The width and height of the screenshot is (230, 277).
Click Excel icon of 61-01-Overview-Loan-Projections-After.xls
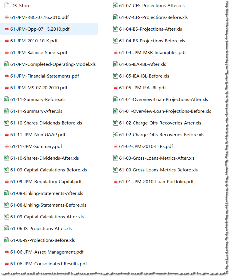click(115, 99)
